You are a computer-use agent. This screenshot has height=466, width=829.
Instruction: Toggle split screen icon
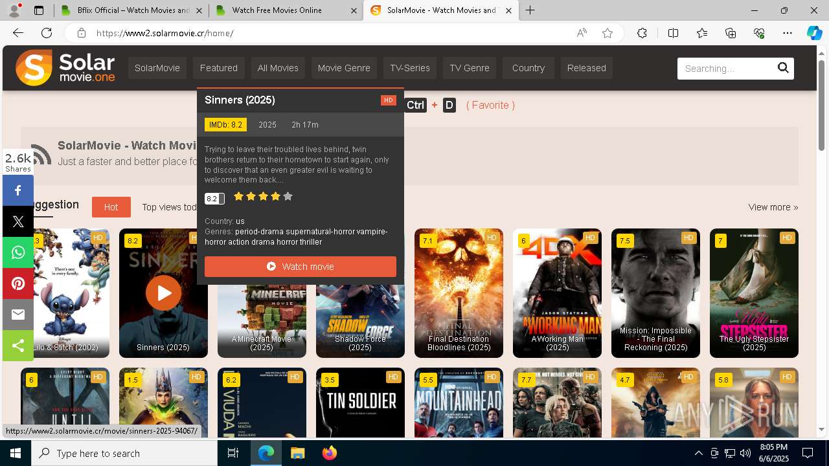(x=673, y=33)
